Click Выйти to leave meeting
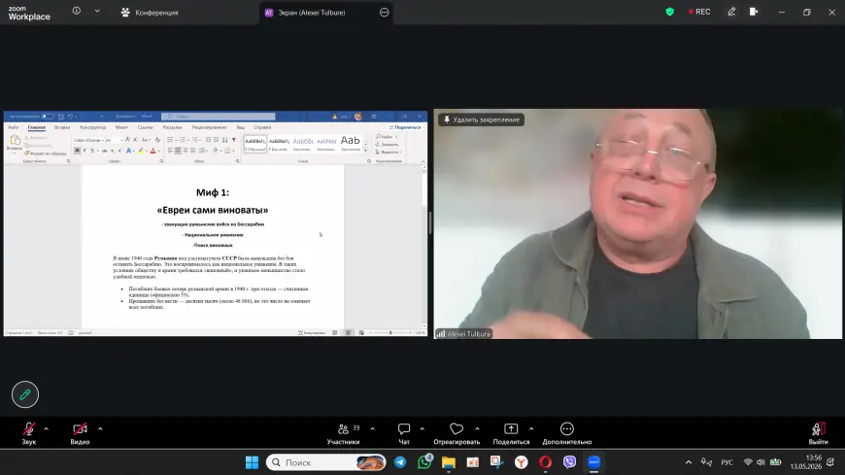Image resolution: width=845 pixels, height=475 pixels. coord(818,433)
